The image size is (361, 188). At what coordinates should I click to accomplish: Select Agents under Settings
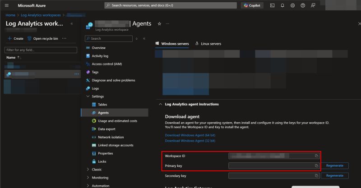115,113
